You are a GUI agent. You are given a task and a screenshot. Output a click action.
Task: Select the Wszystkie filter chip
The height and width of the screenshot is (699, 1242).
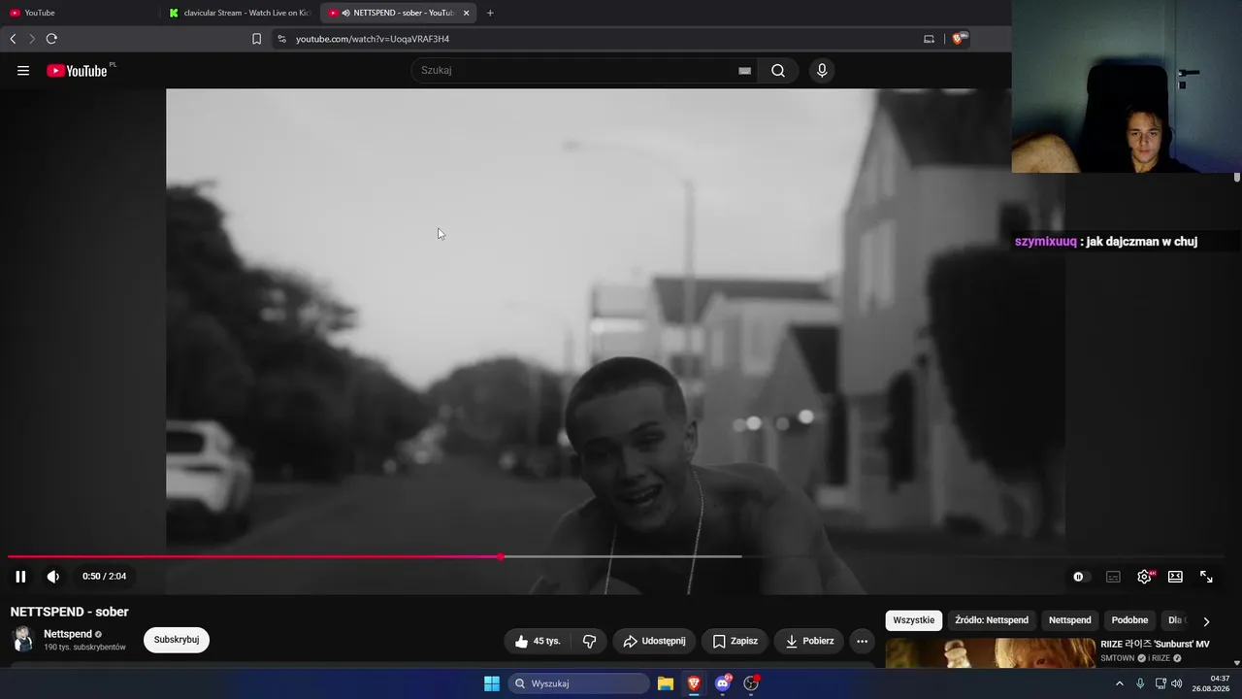(x=914, y=620)
